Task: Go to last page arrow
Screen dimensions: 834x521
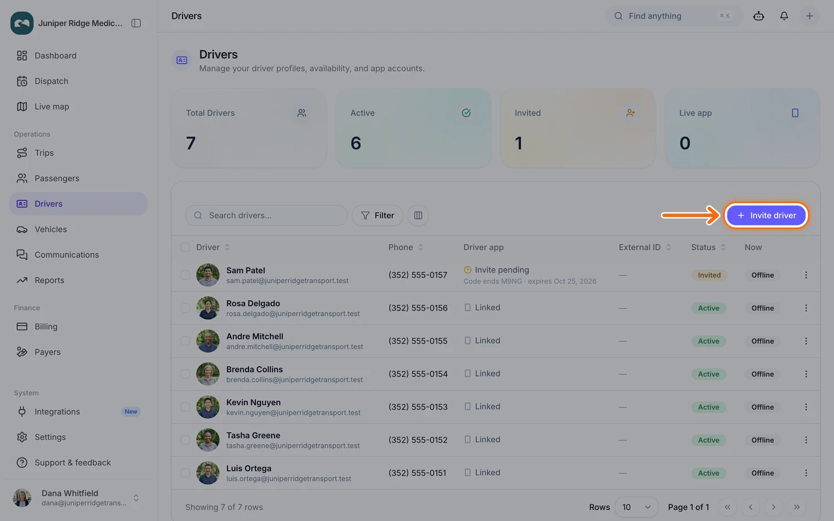Action: click(x=797, y=507)
